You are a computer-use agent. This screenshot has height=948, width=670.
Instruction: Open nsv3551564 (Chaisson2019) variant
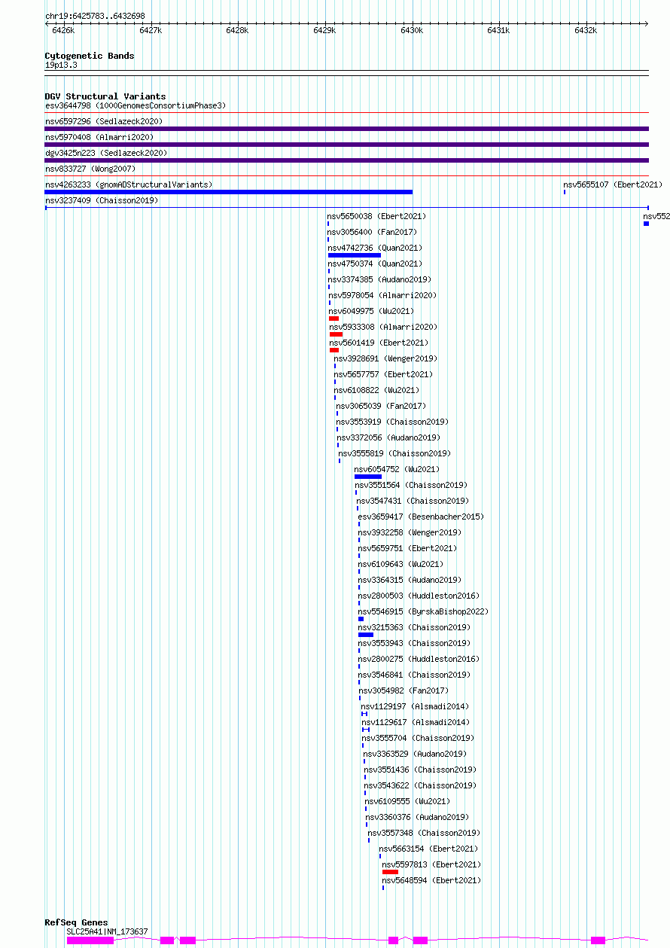point(411,485)
